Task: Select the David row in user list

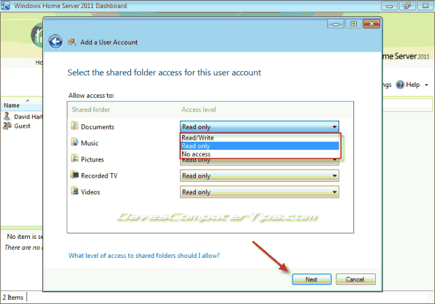Action: 22,117
